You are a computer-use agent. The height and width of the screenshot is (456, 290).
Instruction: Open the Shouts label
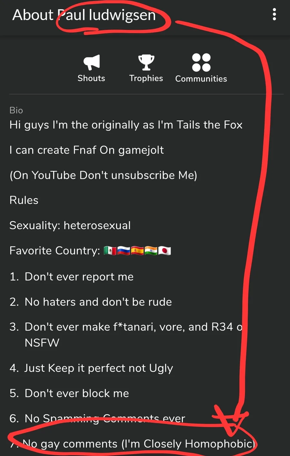(92, 78)
